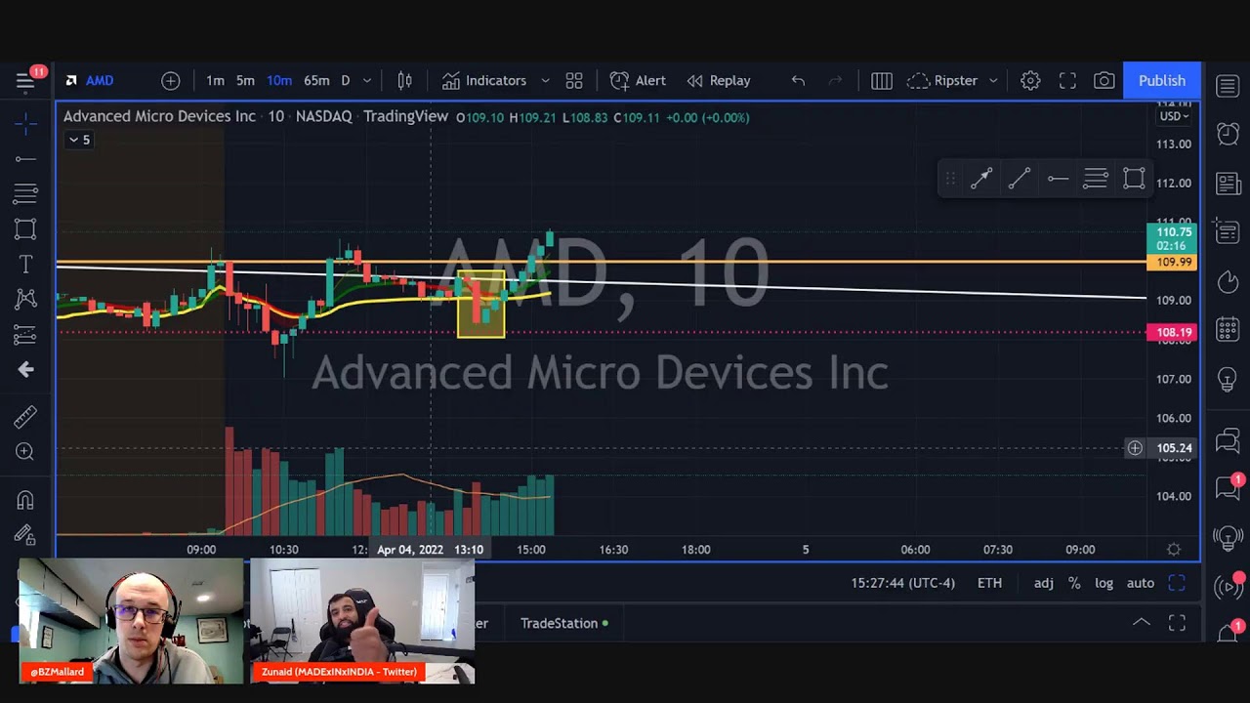The image size is (1250, 703).
Task: Take a chart snapshot with camera icon
Action: [x=1104, y=81]
